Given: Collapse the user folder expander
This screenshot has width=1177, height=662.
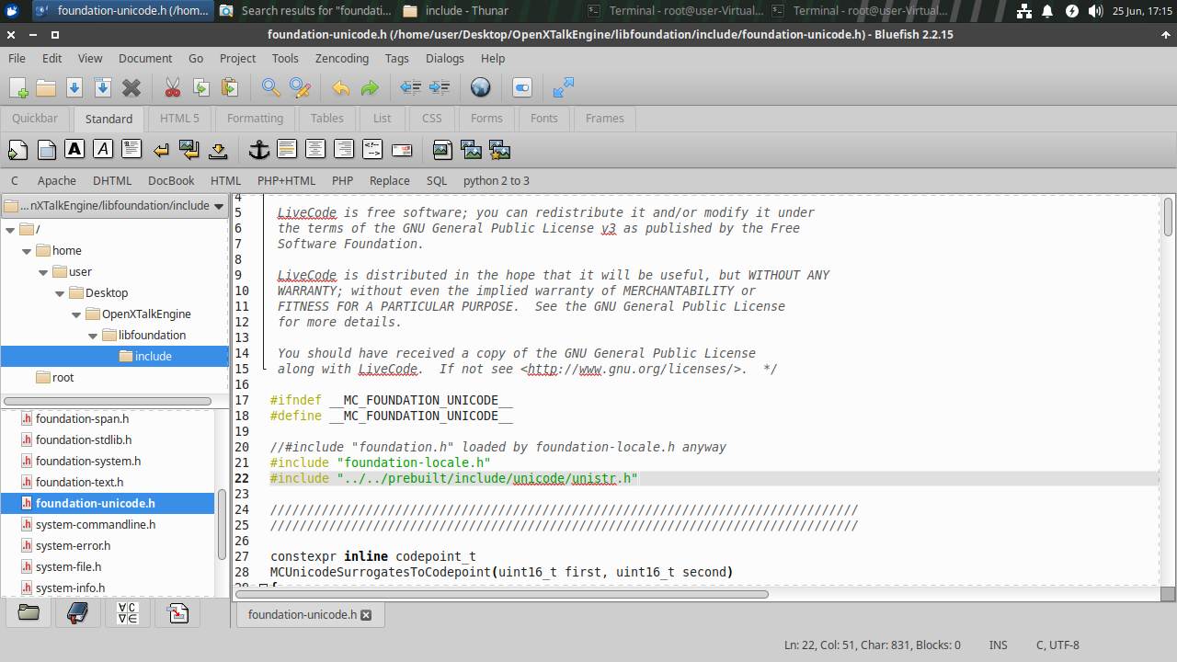Looking at the screenshot, I should pyautogui.click(x=44, y=271).
